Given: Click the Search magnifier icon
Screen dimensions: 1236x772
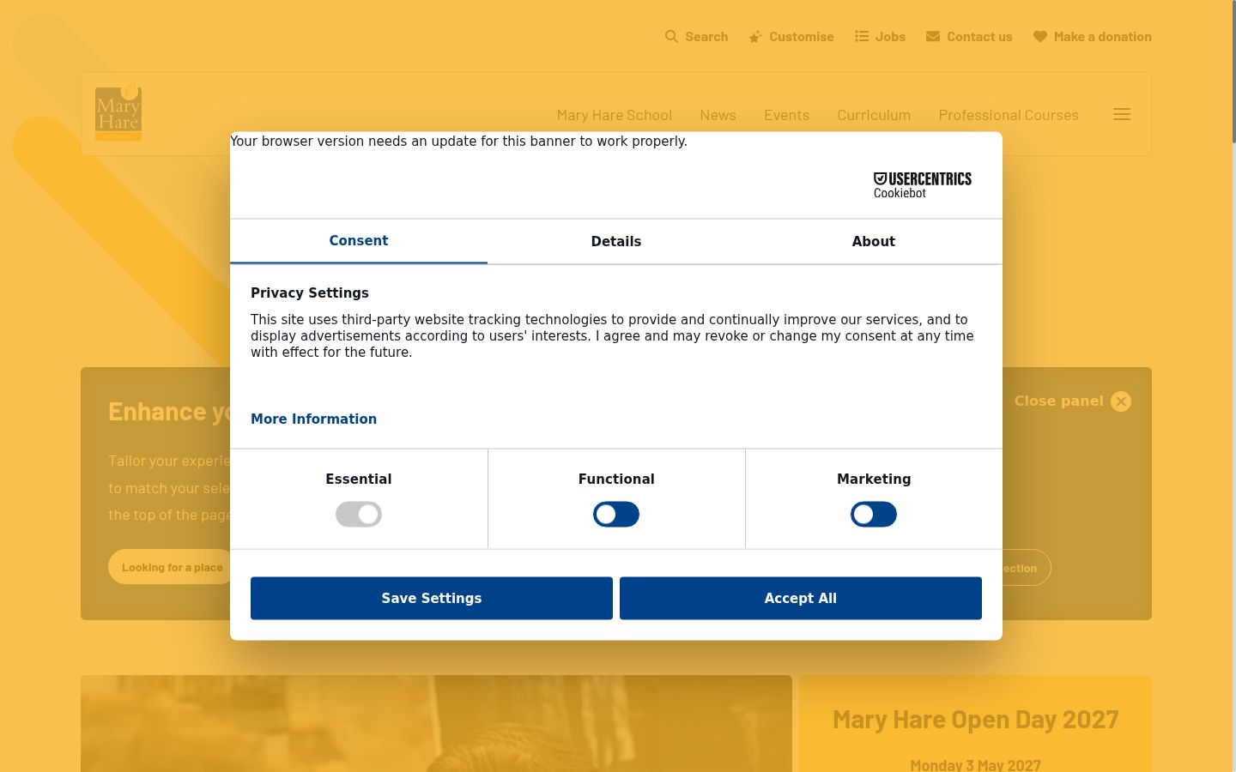Looking at the screenshot, I should [671, 36].
